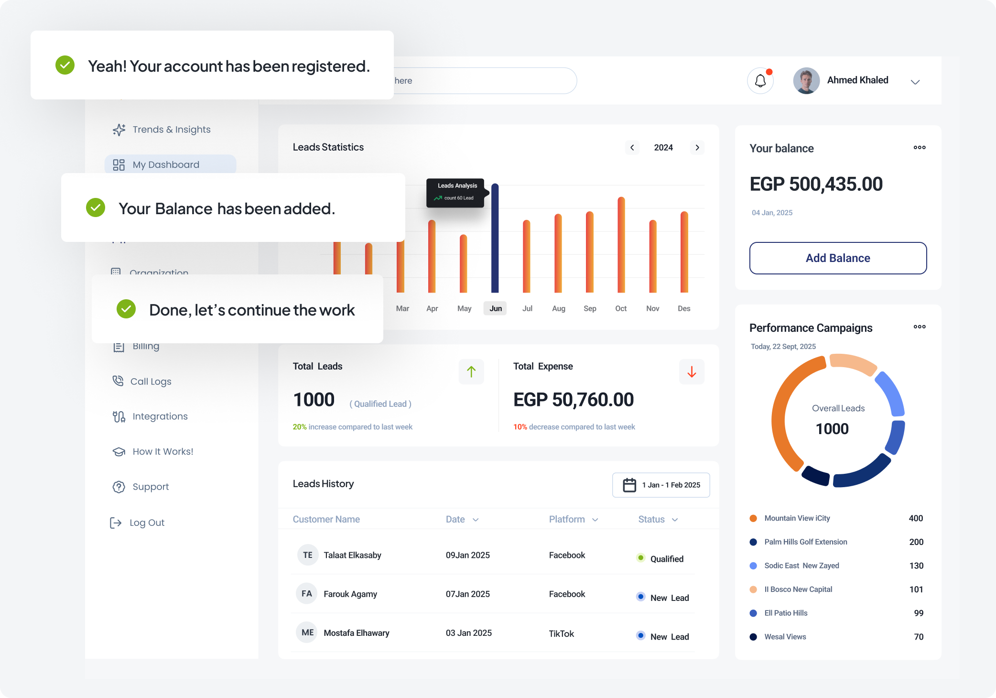Click the Total Expense red down arrow
The image size is (996, 698).
pyautogui.click(x=692, y=371)
